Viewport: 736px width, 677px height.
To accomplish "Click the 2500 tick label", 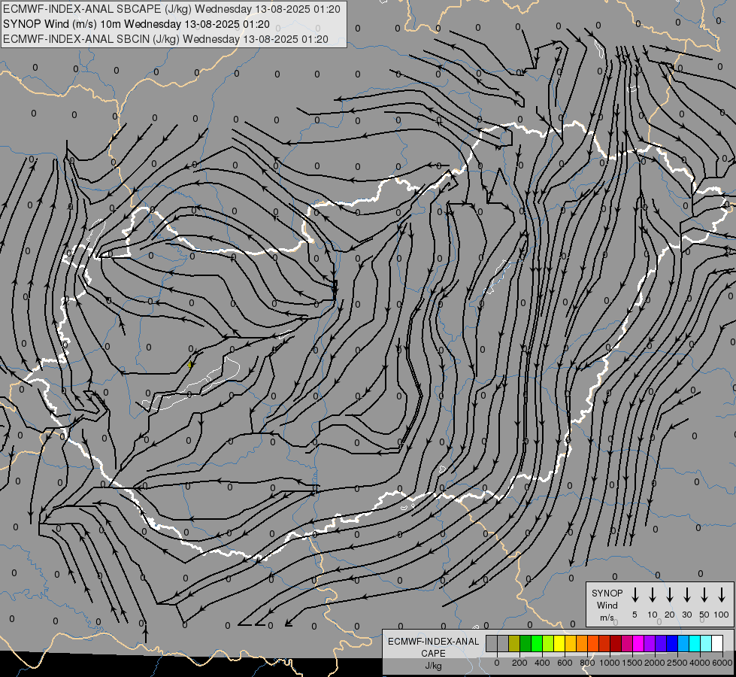I will click(x=677, y=663).
